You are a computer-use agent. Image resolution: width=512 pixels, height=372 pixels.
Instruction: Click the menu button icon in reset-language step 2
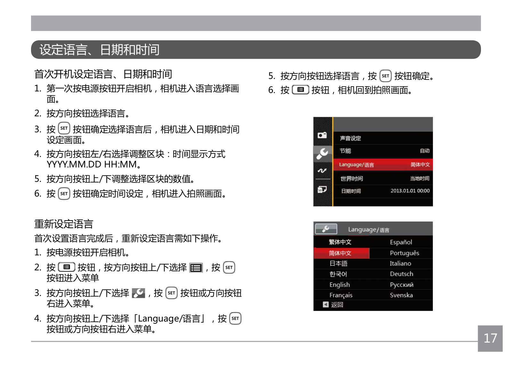67,267
